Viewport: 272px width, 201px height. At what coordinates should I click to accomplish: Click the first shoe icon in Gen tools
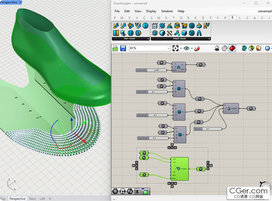point(116,26)
